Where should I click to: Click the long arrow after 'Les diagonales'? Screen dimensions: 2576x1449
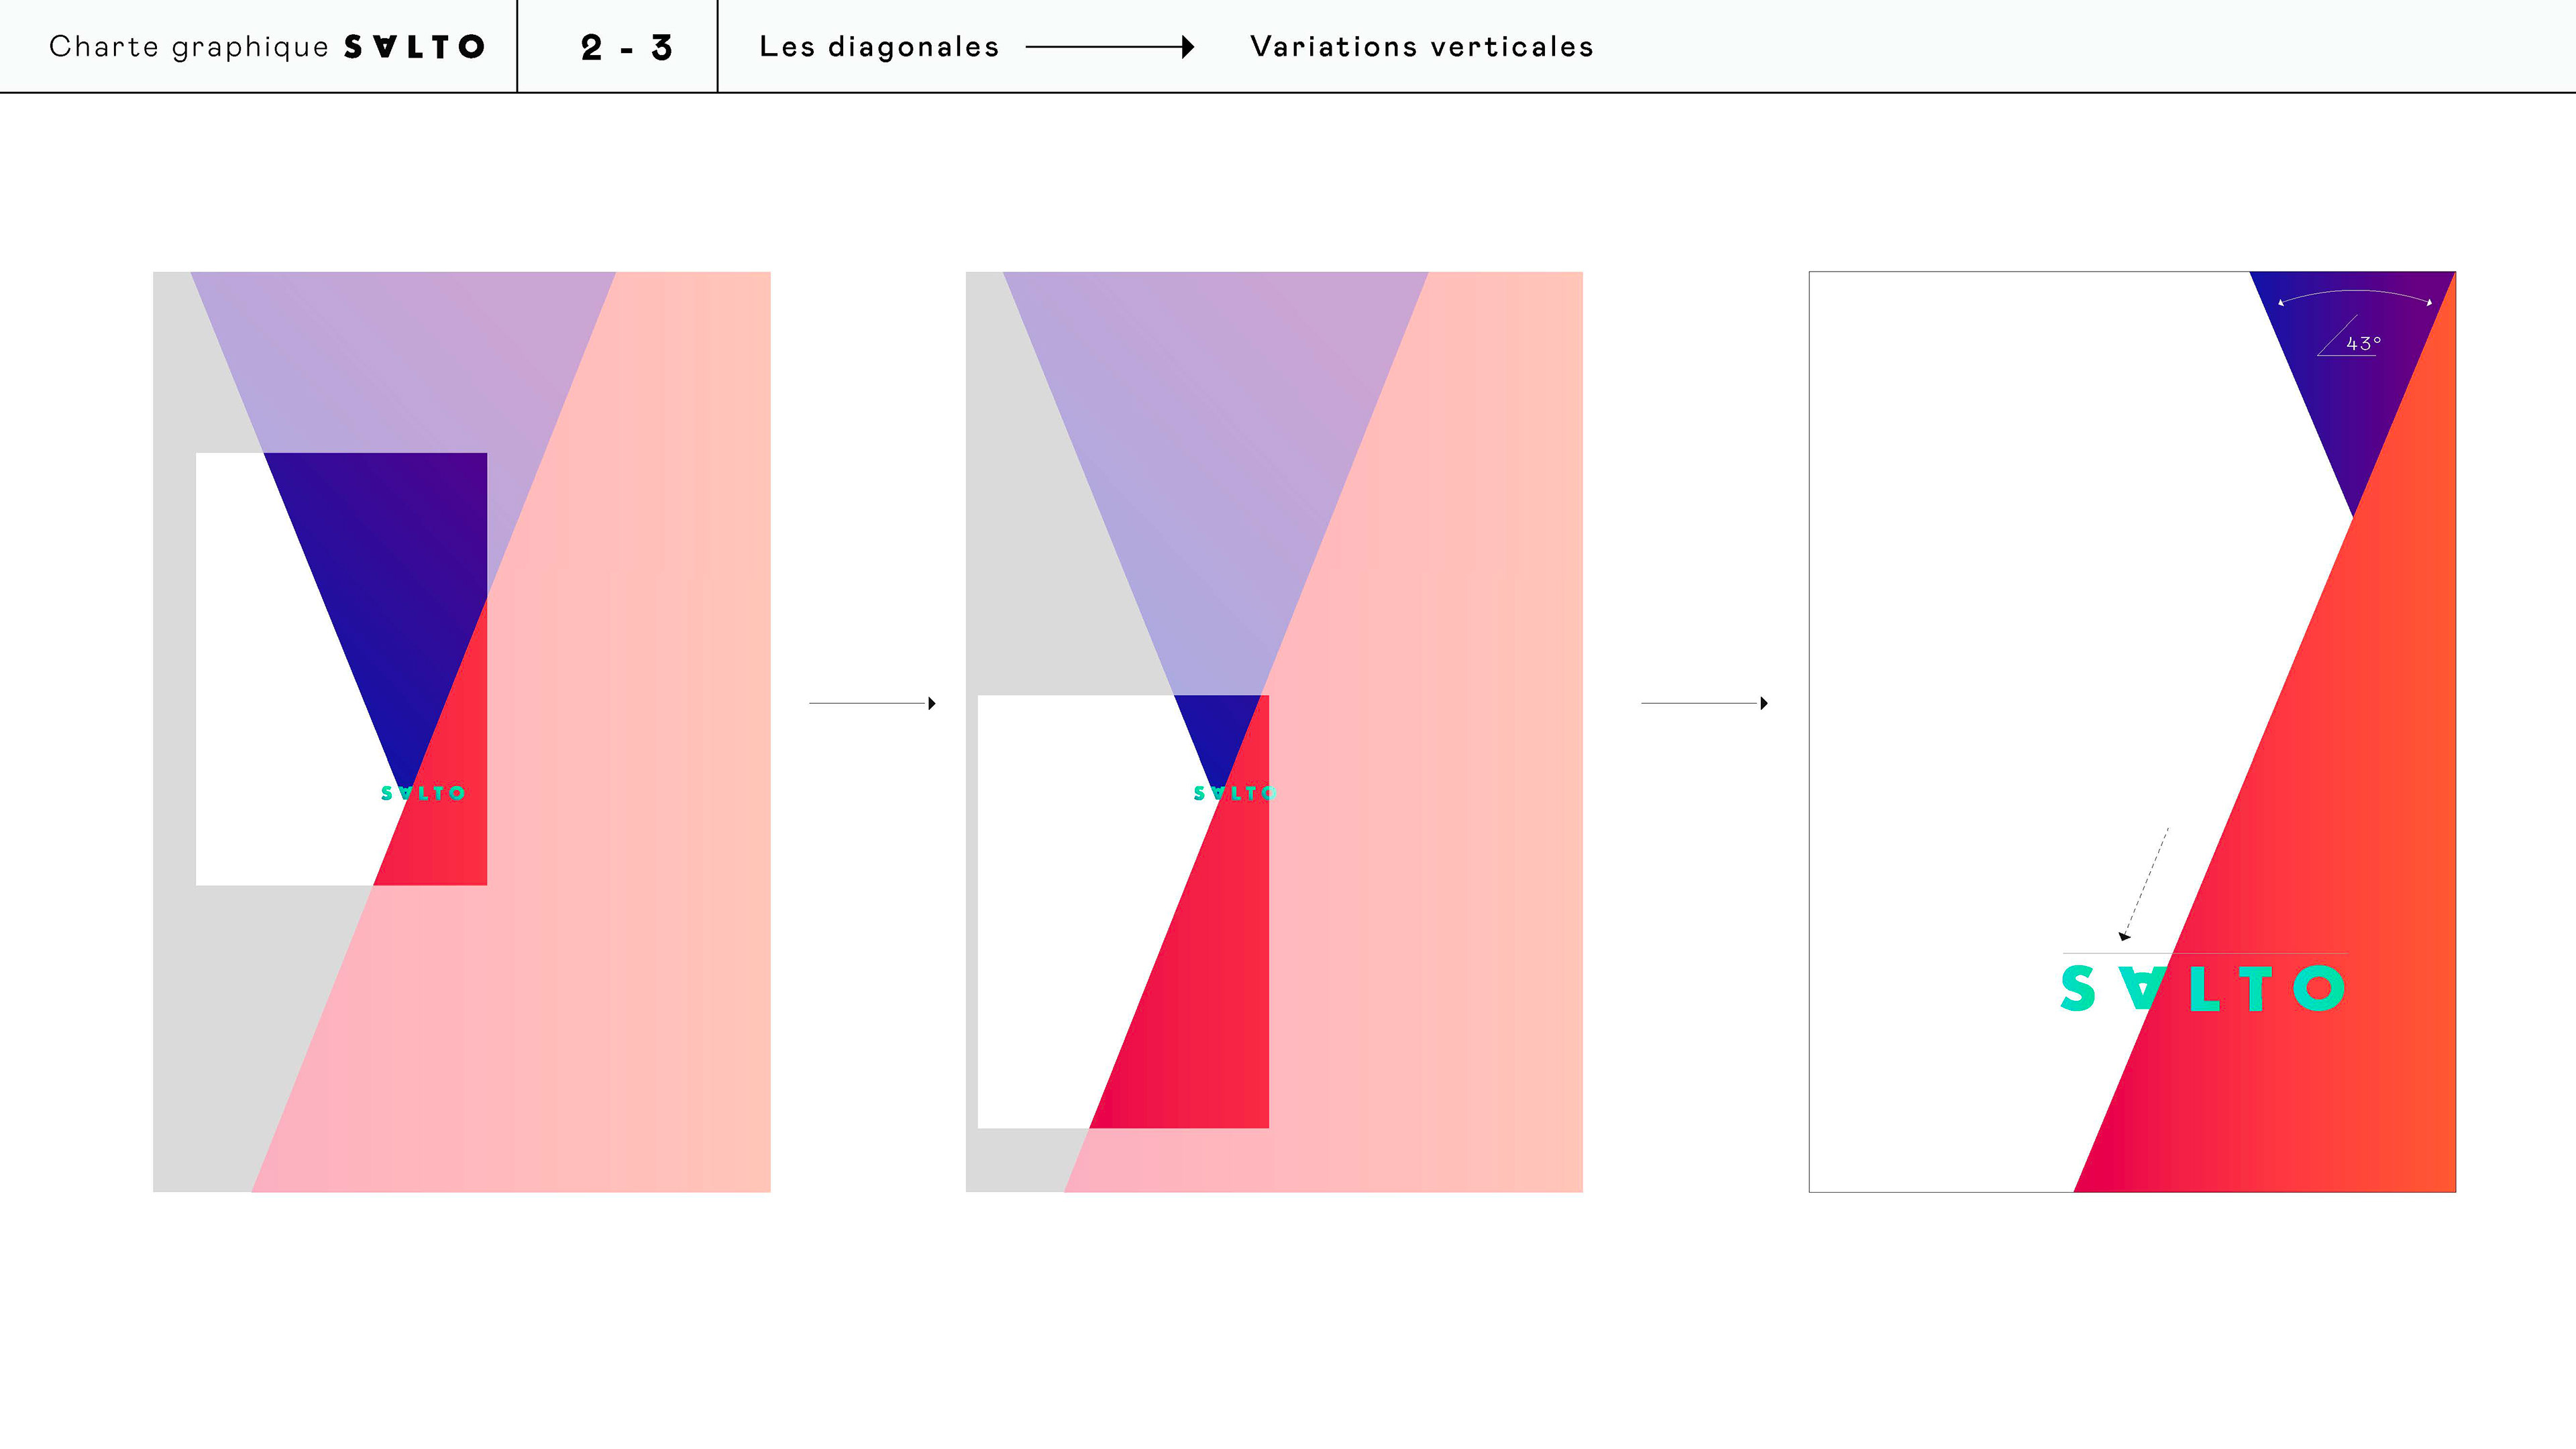pos(1109,47)
